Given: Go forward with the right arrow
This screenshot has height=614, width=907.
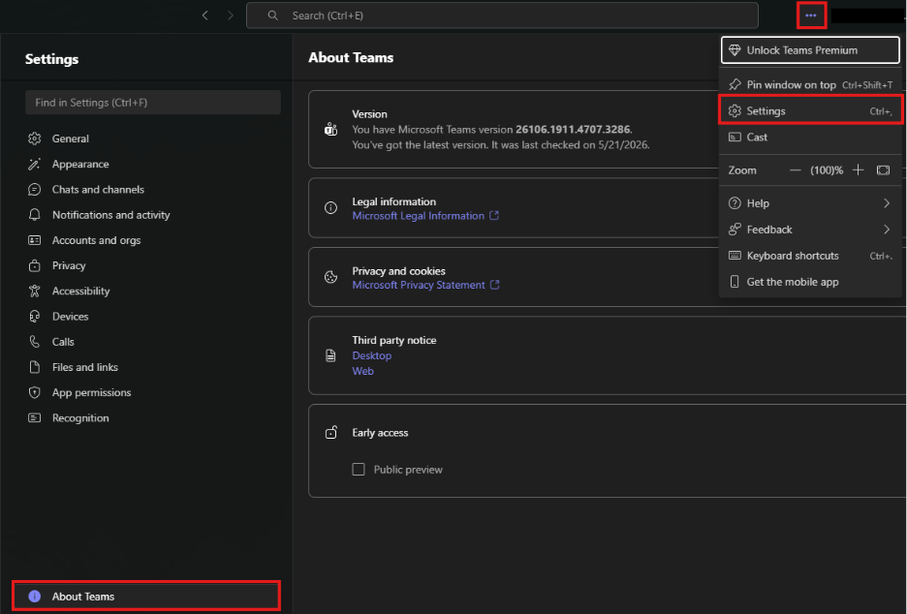Looking at the screenshot, I should click(x=231, y=15).
